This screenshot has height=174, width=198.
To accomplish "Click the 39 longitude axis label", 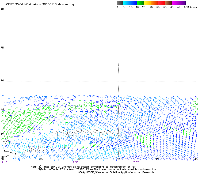I will click(118, 159).
